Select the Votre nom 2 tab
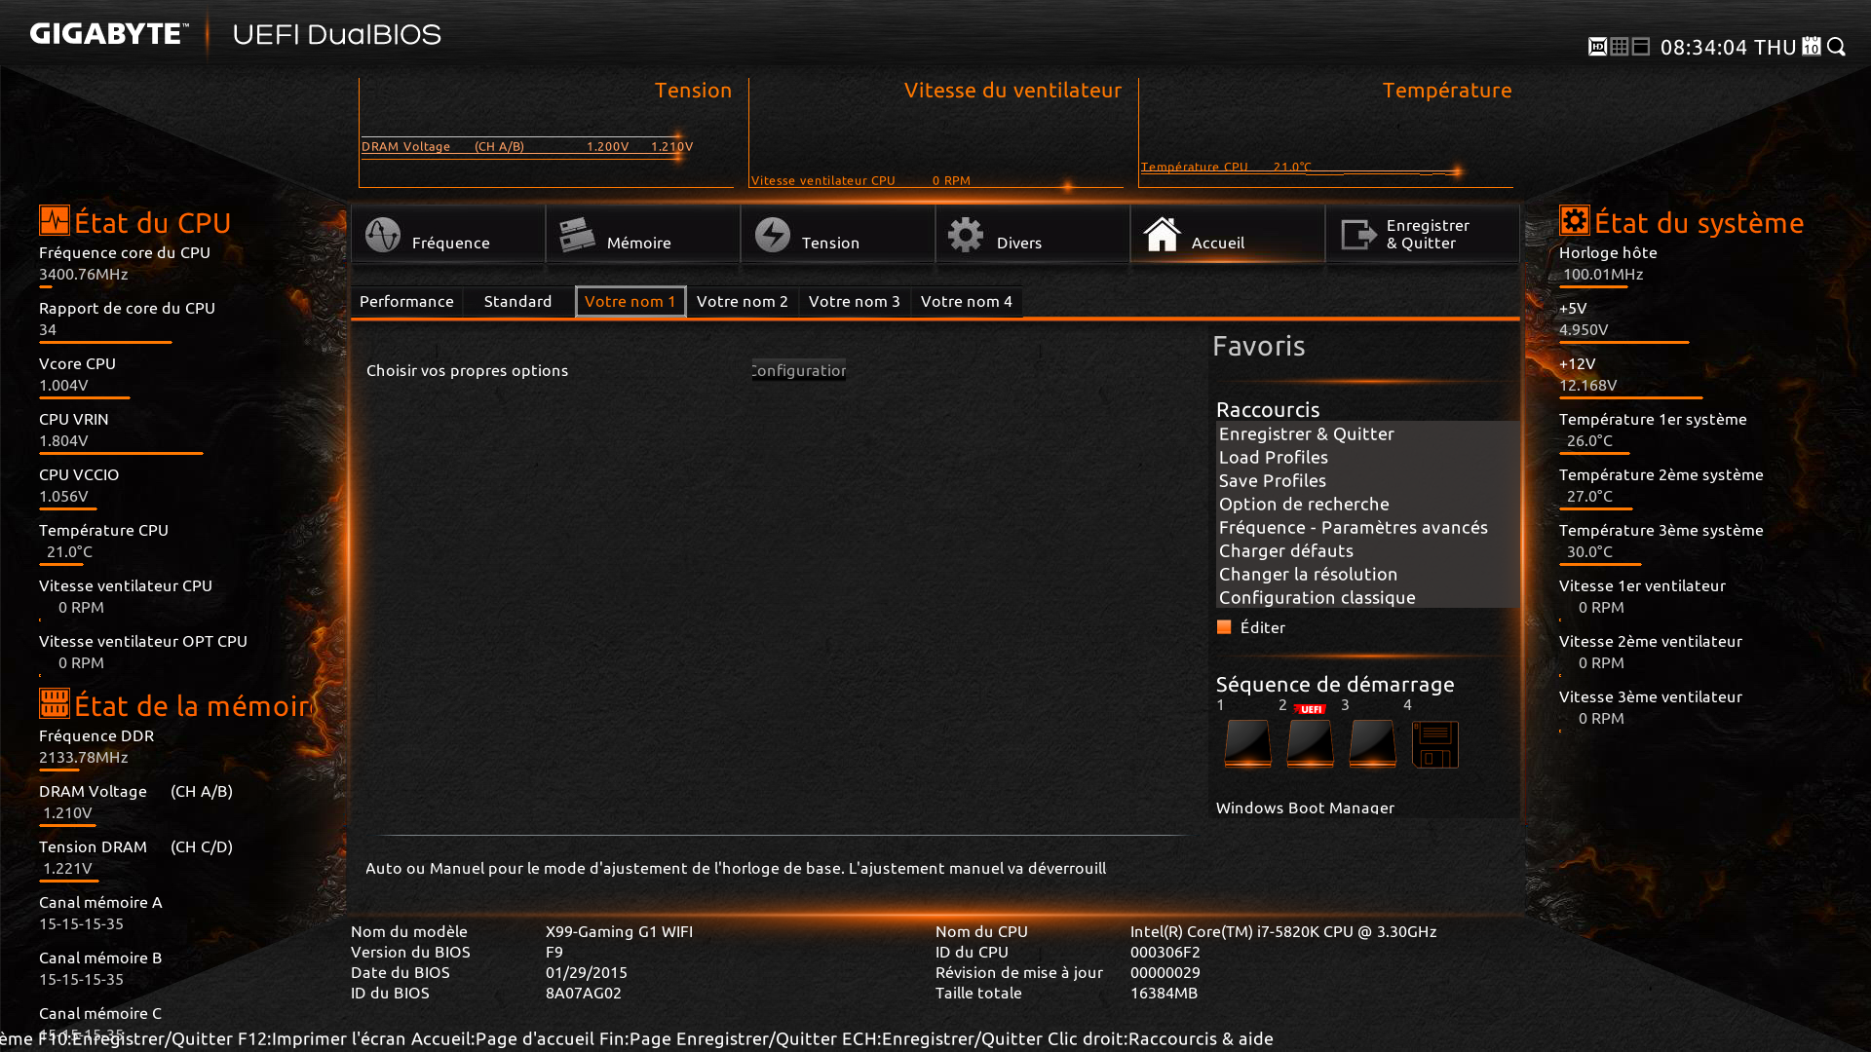The height and width of the screenshot is (1052, 1871). click(743, 302)
